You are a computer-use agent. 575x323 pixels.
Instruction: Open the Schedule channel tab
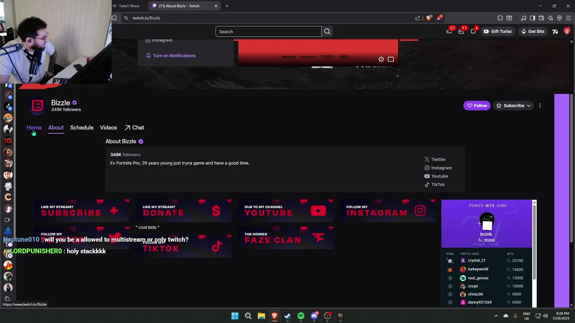pos(82,127)
